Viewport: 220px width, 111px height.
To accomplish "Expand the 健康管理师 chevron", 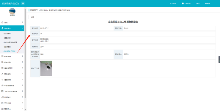I will [x=23, y=68].
